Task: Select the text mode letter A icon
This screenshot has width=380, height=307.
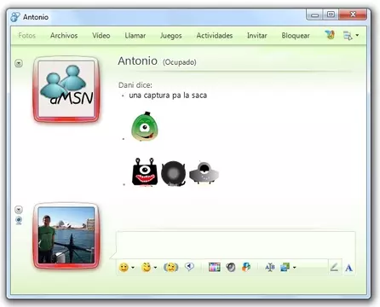Action: pyautogui.click(x=348, y=268)
